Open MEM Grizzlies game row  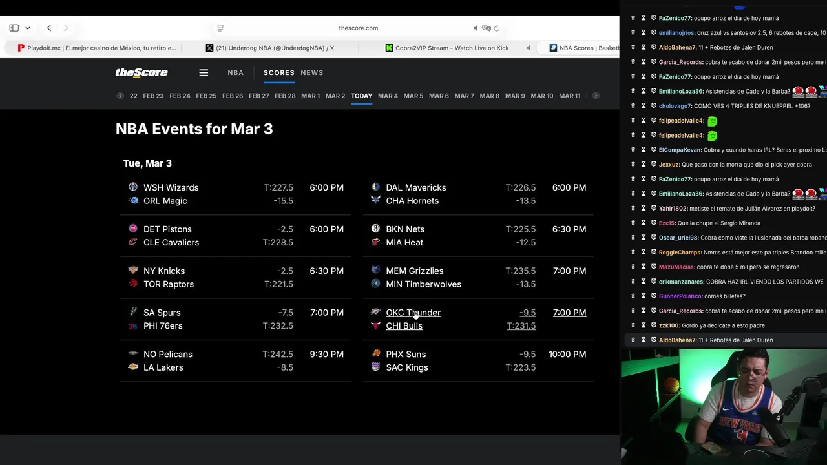[x=478, y=277]
